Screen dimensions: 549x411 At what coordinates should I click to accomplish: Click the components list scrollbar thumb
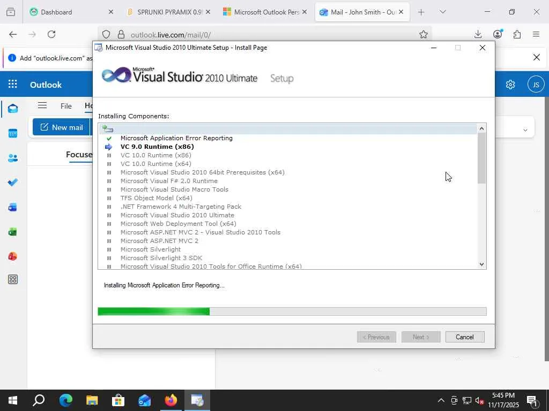click(x=482, y=158)
